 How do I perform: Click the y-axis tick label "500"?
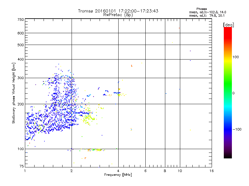click(21, 45)
